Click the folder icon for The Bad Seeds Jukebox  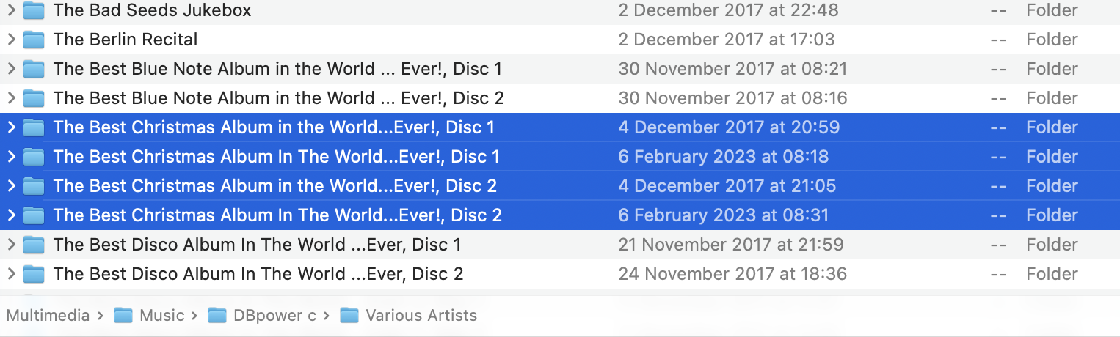34,10
